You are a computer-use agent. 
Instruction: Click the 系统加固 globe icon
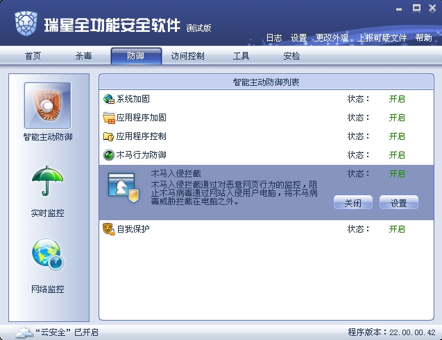[108, 99]
